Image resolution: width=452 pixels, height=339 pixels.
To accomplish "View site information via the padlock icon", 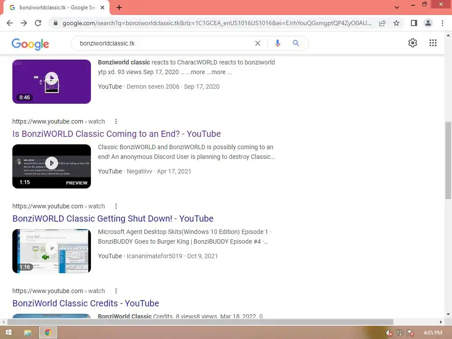I will pyautogui.click(x=56, y=23).
